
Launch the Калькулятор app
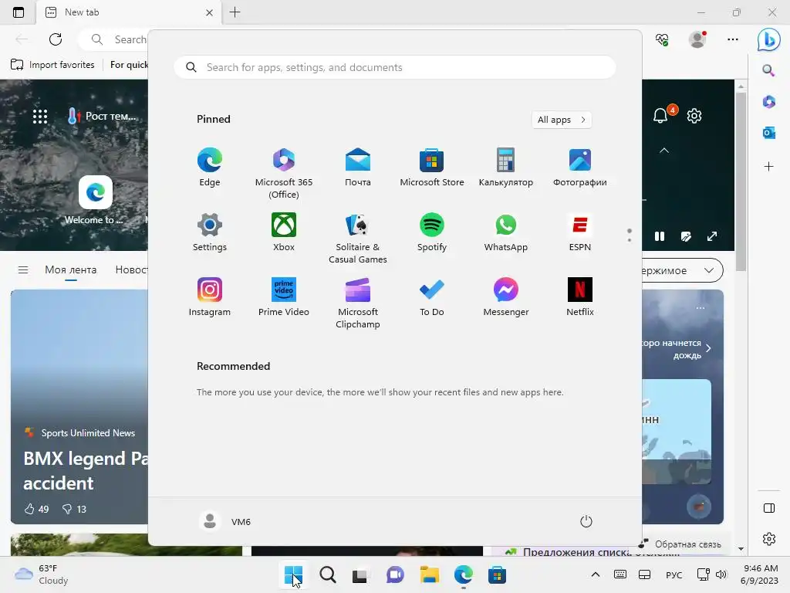(x=506, y=168)
